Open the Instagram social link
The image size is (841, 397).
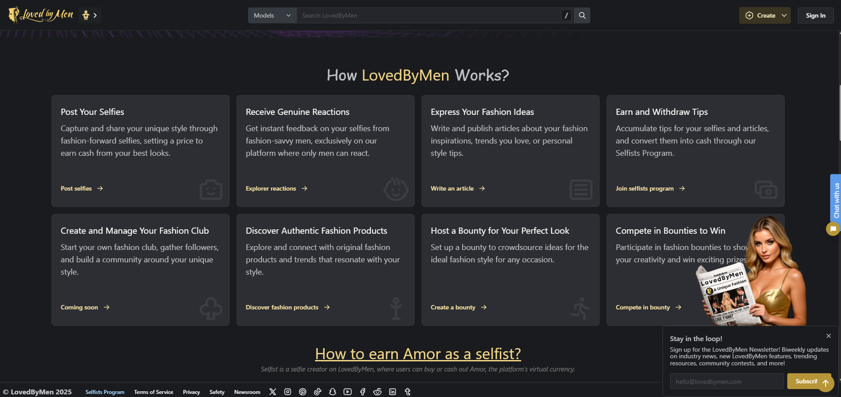(288, 392)
